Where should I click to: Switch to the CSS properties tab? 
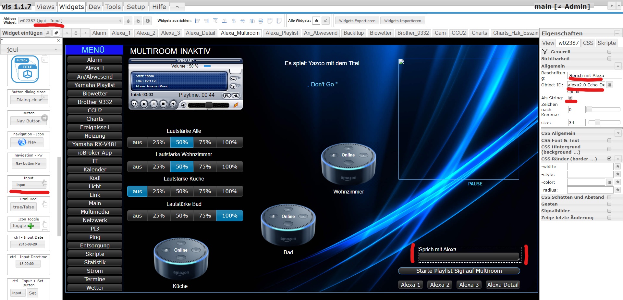pyautogui.click(x=588, y=43)
